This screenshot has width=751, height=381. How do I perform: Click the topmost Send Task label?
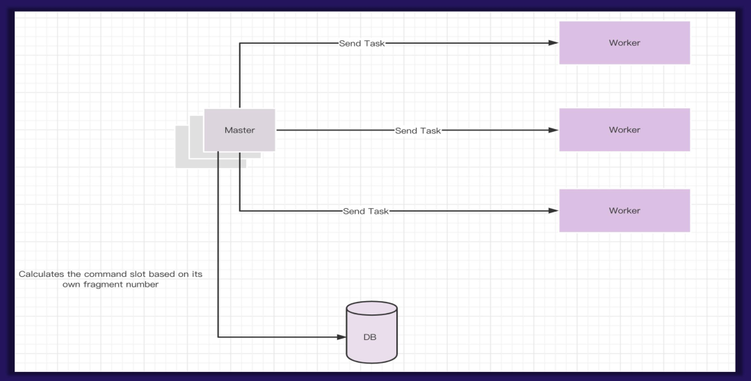(362, 43)
